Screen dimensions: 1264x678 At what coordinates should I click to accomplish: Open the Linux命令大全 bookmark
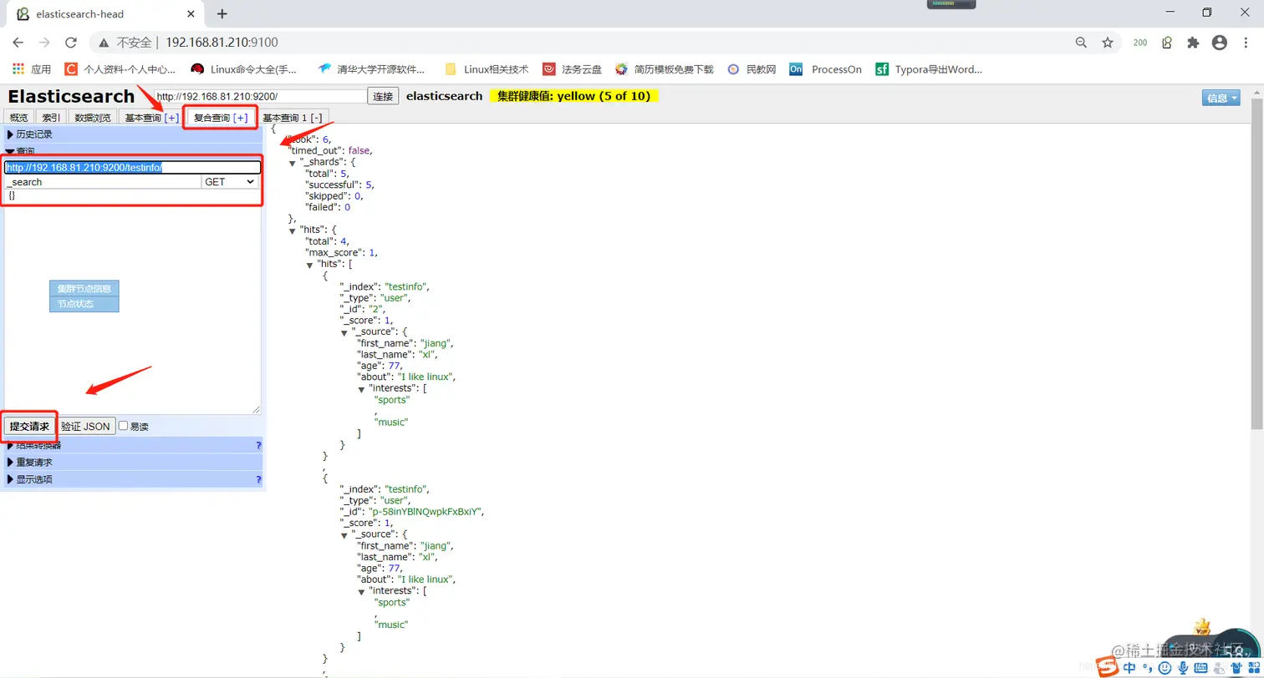coord(244,69)
